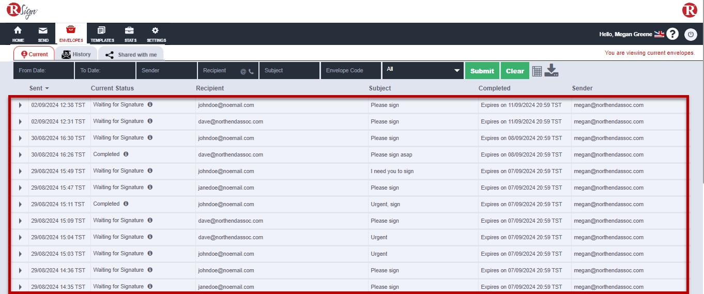Click the download envelopes icon
The height and width of the screenshot is (294, 704).
point(552,70)
